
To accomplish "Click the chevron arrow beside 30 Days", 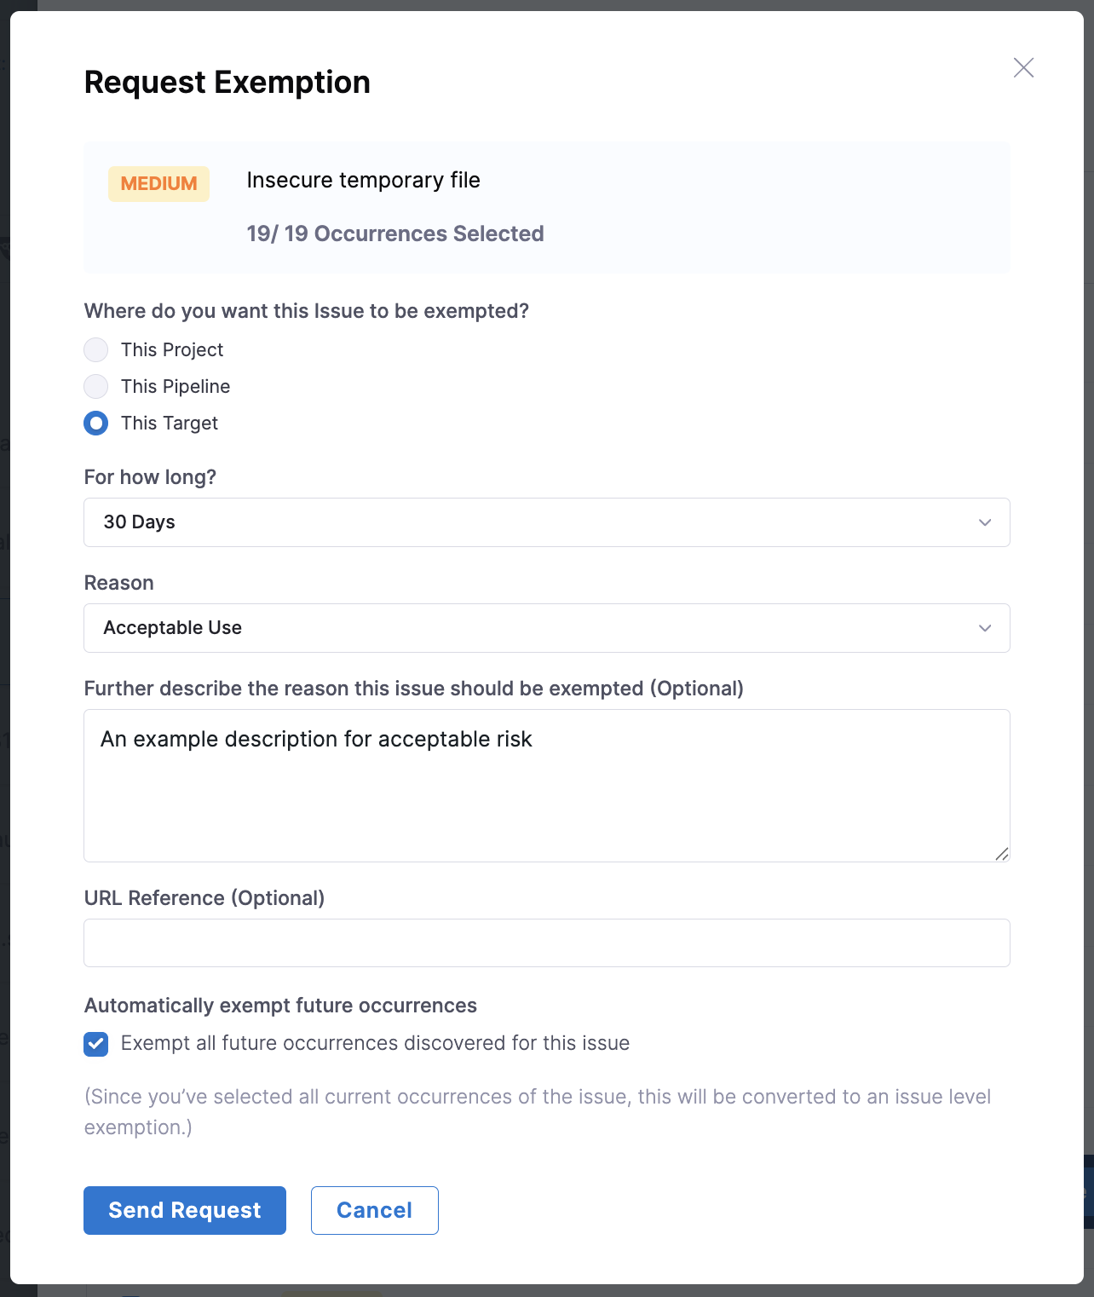I will pyautogui.click(x=985, y=522).
